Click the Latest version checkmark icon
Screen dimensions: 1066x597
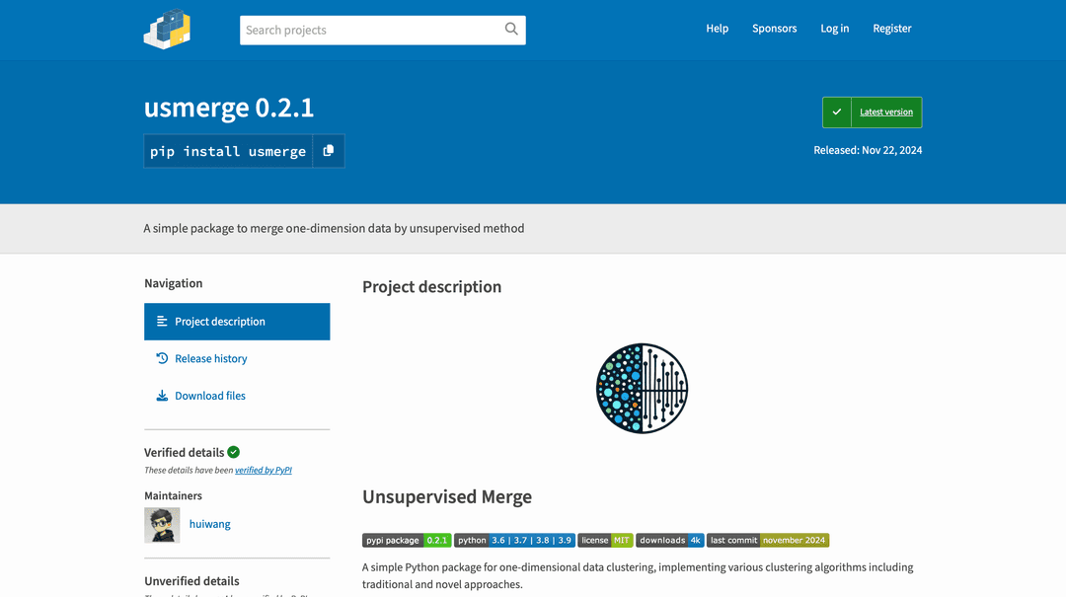click(x=837, y=112)
